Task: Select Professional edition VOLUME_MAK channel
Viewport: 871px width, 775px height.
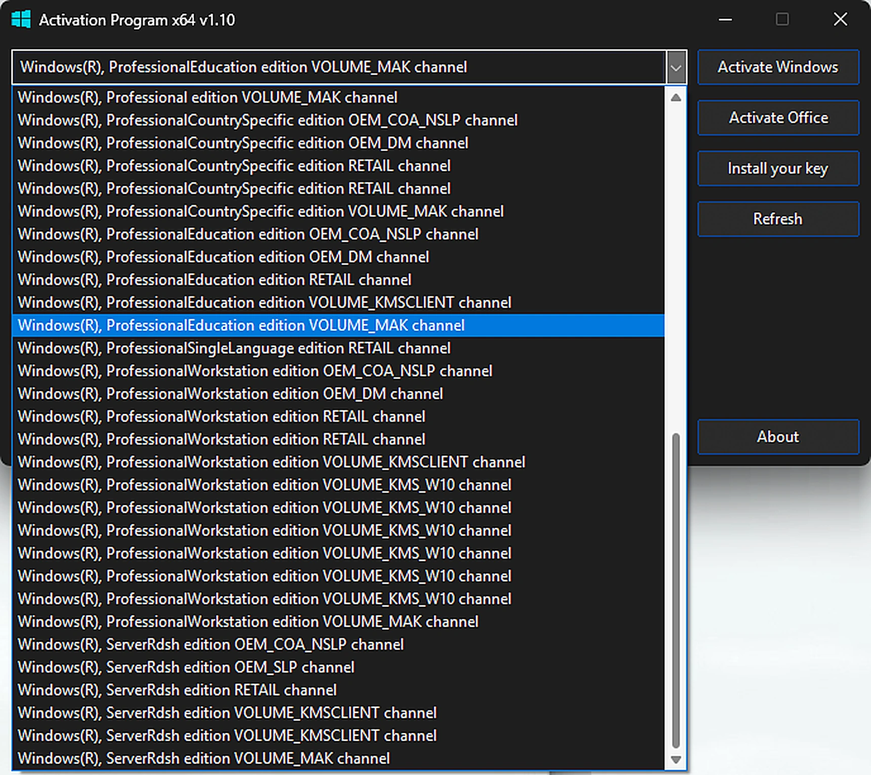Action: click(338, 97)
